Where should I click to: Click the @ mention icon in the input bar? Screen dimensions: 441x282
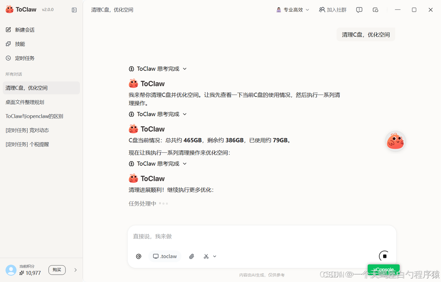pos(139,256)
